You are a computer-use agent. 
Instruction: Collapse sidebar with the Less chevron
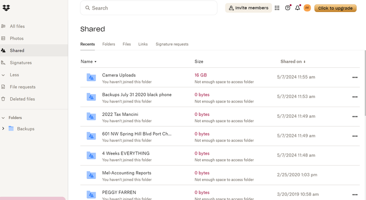[x=3, y=75]
